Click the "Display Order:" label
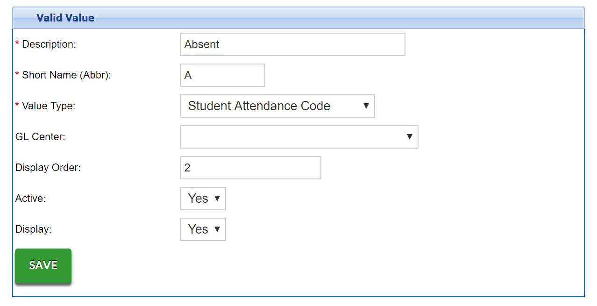Image resolution: width=597 pixels, height=306 pixels. pos(48,168)
